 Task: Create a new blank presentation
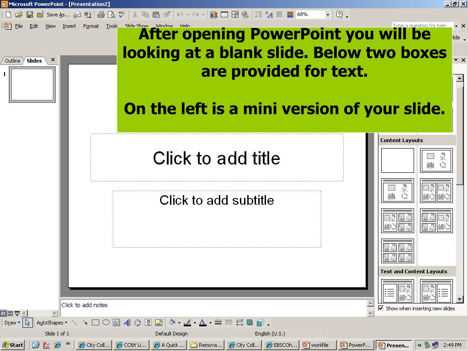8,14
